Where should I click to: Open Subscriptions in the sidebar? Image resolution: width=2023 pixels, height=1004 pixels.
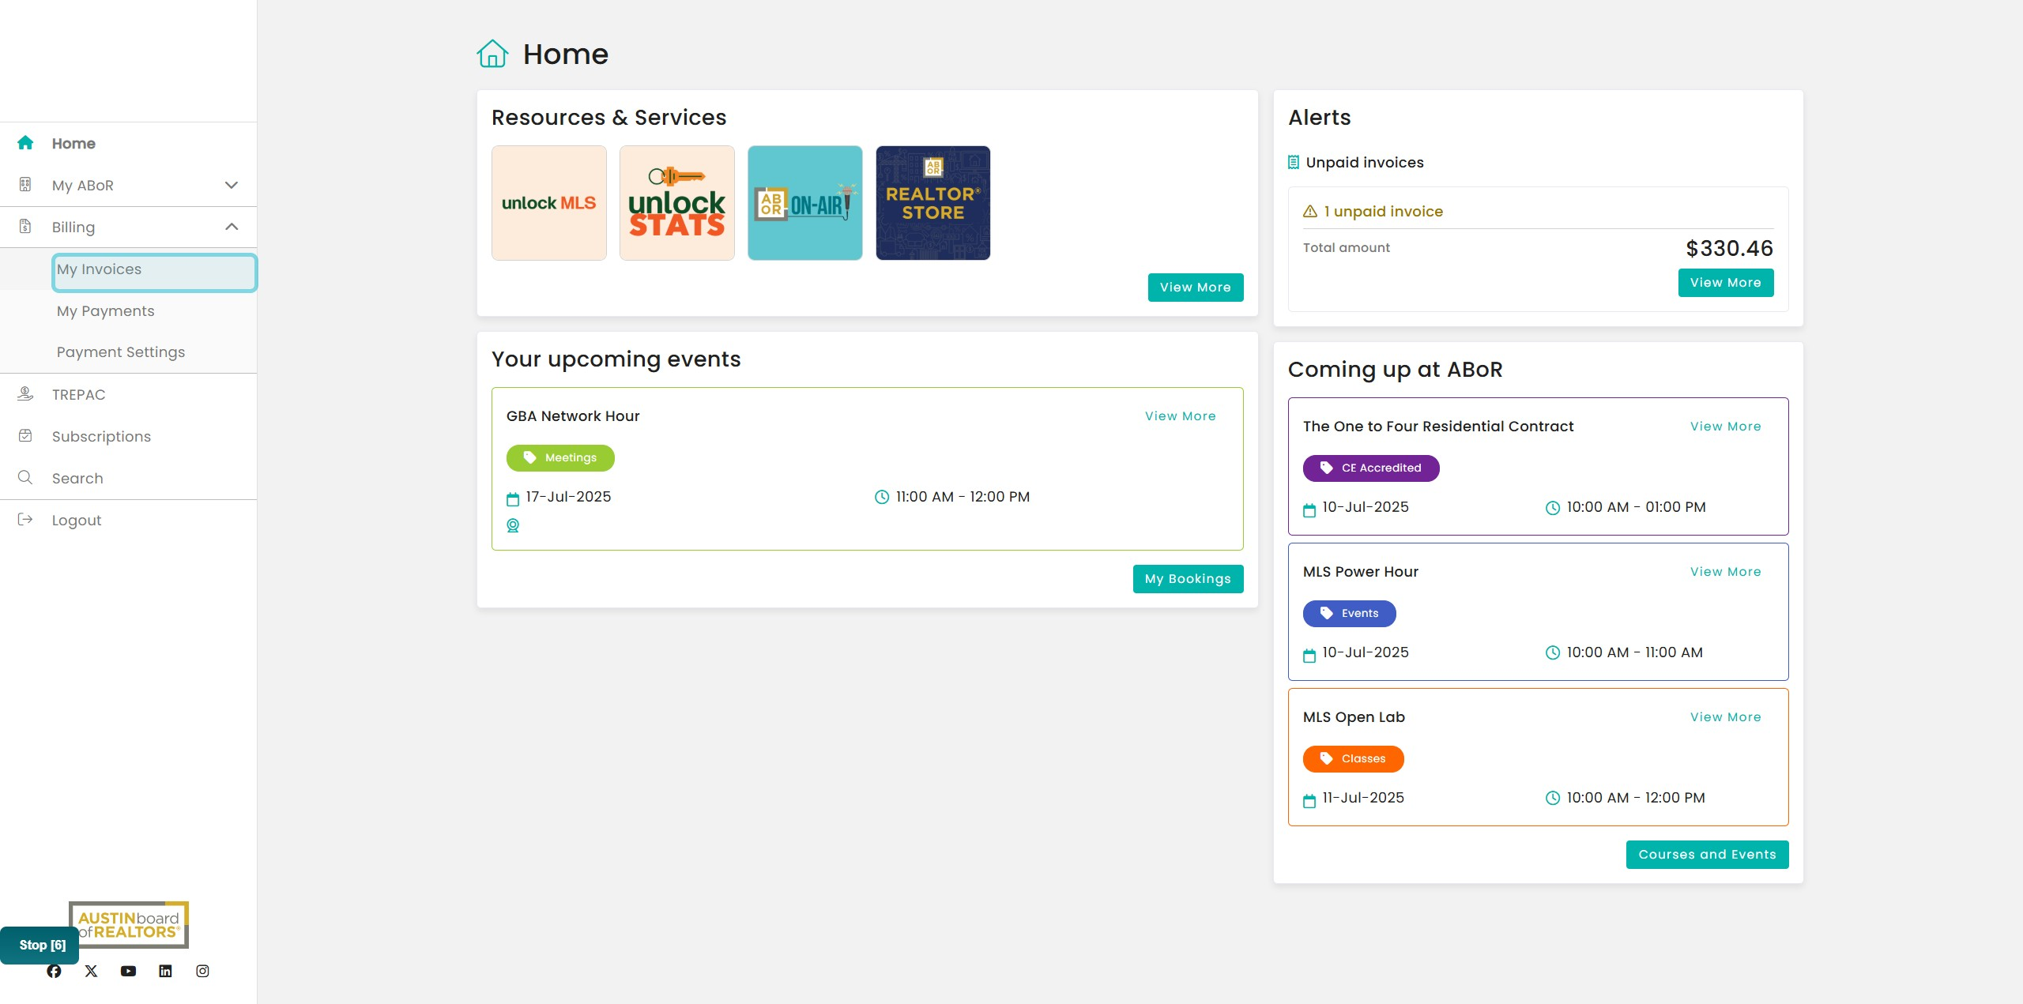pyautogui.click(x=101, y=437)
